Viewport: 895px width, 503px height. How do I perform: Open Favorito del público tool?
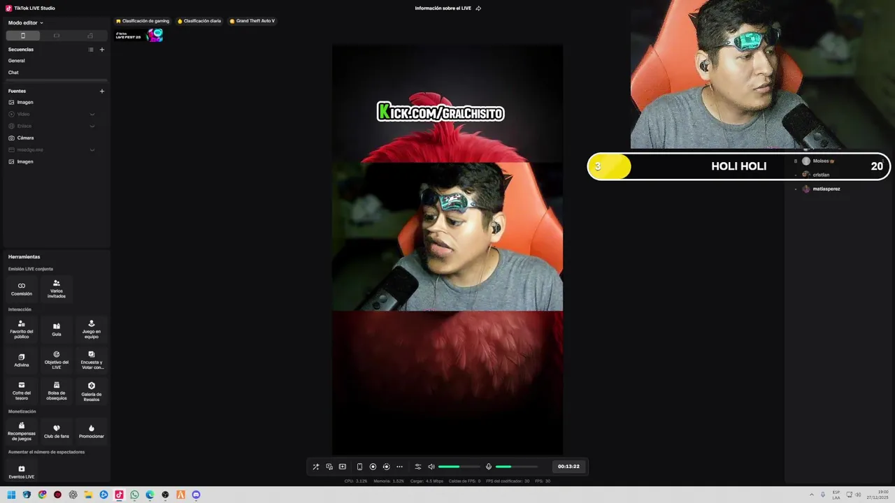tap(22, 329)
